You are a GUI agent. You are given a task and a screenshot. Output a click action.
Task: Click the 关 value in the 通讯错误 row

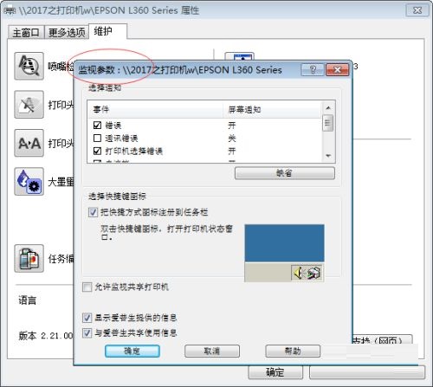(x=232, y=139)
